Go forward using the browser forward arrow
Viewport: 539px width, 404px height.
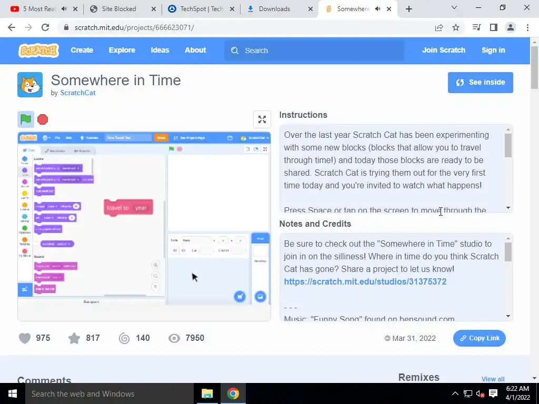pos(28,27)
